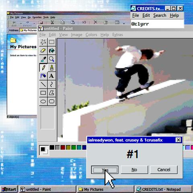The width and height of the screenshot is (193, 193).
Task: Select the Airbrush spray can tool
Action: coord(43,76)
